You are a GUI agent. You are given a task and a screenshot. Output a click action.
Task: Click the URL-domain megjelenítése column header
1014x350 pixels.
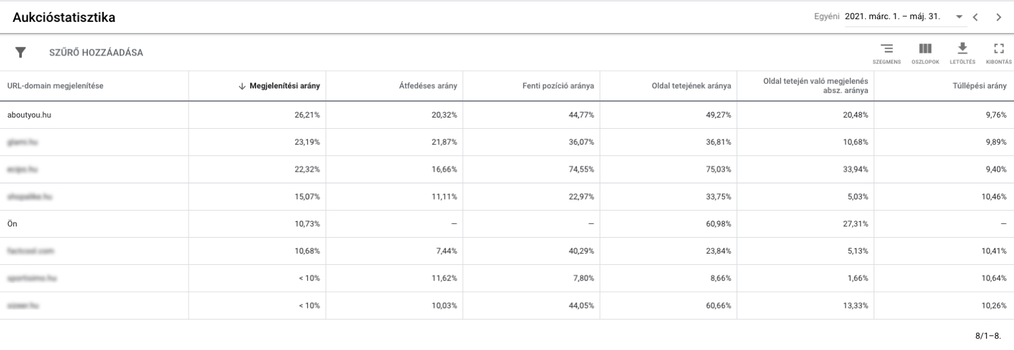pyautogui.click(x=55, y=86)
